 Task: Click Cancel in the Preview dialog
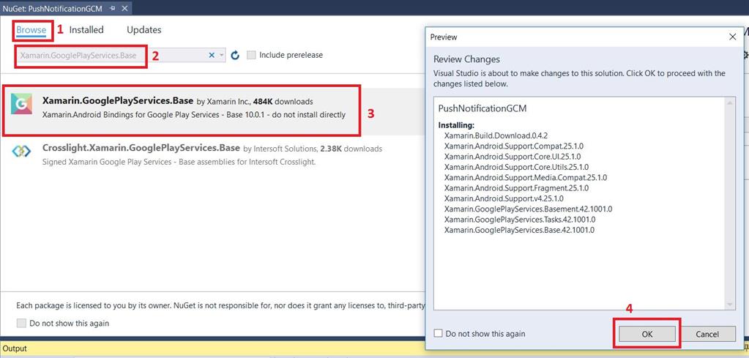707,334
